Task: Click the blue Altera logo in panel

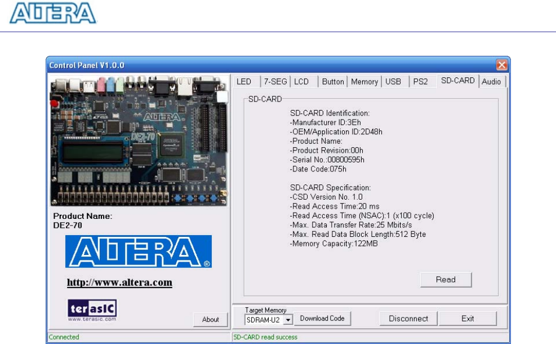Action: tap(138, 252)
